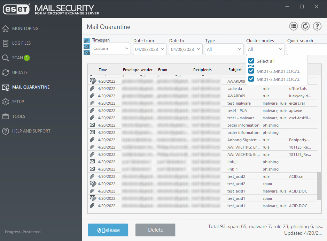
Task: Open the Type filter dropdown
Action: tap(224, 48)
